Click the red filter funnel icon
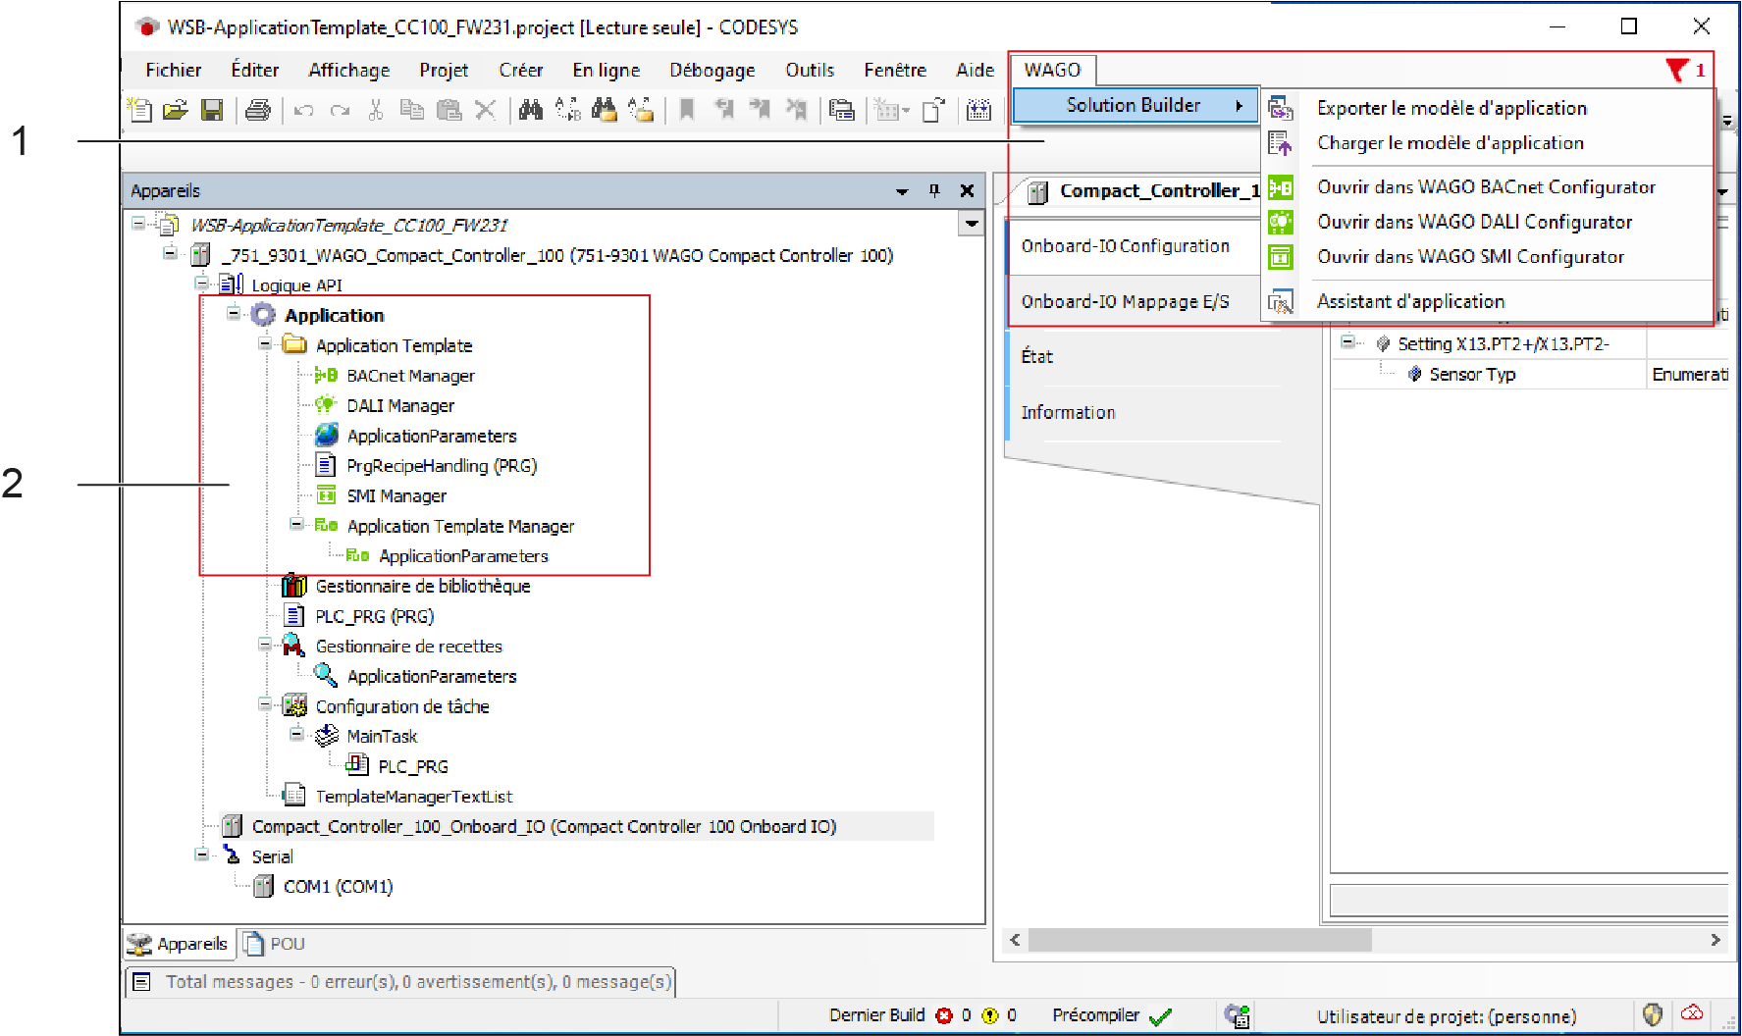Viewport: 1742px width, 1036px height. click(x=1676, y=70)
